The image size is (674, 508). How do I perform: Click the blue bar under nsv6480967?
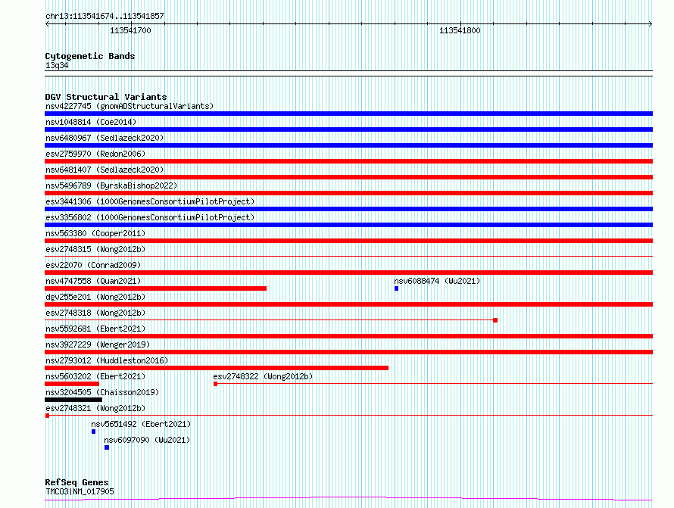[x=348, y=145]
